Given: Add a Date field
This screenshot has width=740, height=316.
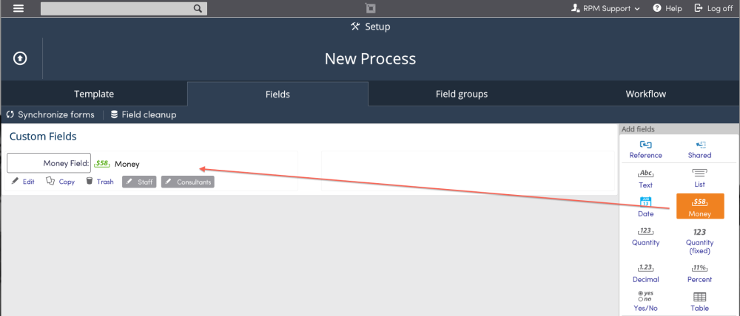Looking at the screenshot, I should click(x=645, y=207).
